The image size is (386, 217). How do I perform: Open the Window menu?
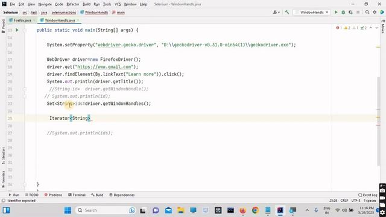[x=130, y=4]
